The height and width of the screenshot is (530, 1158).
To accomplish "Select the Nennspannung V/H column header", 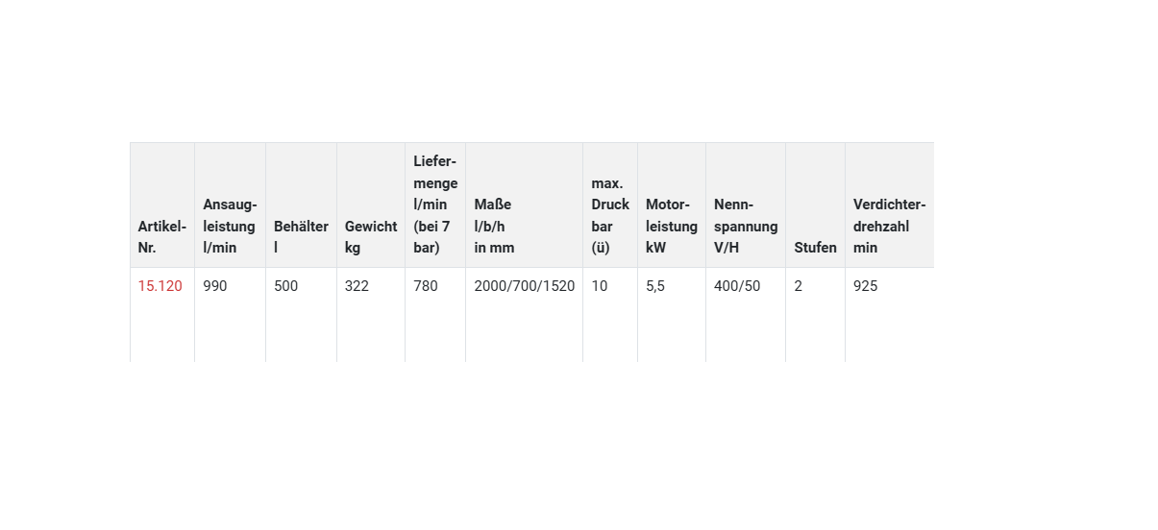I will [x=745, y=227].
